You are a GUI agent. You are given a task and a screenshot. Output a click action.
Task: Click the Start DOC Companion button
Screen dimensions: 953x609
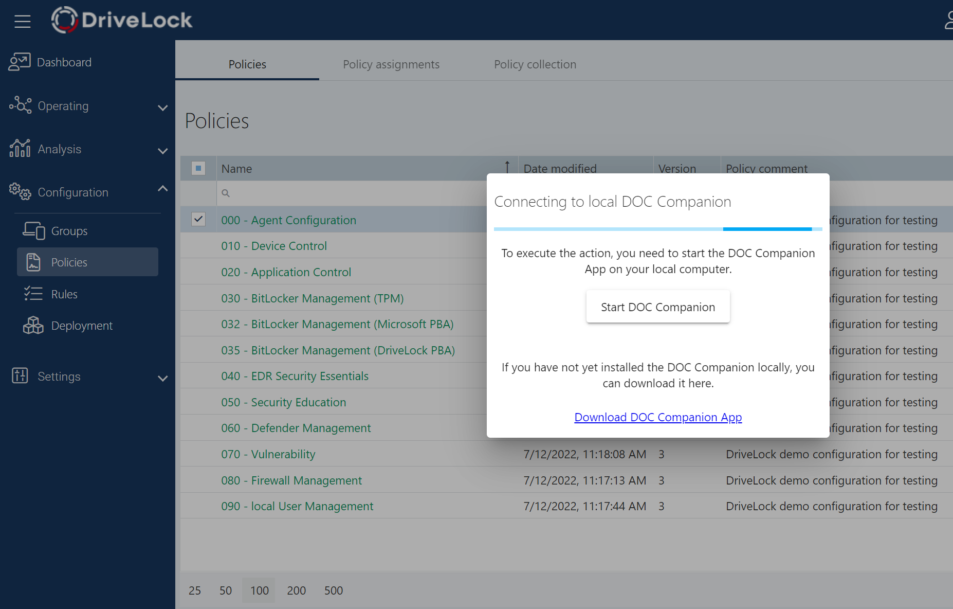[x=657, y=307]
